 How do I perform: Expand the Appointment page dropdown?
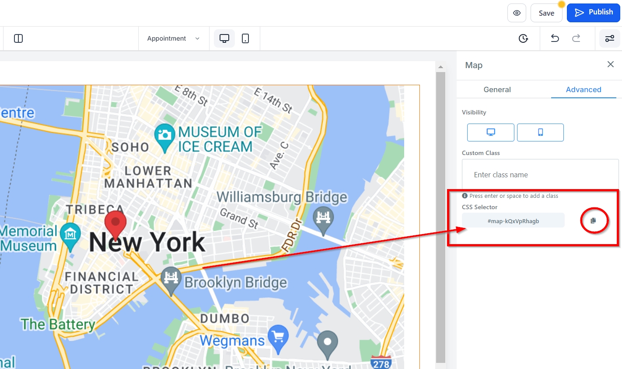pos(173,38)
